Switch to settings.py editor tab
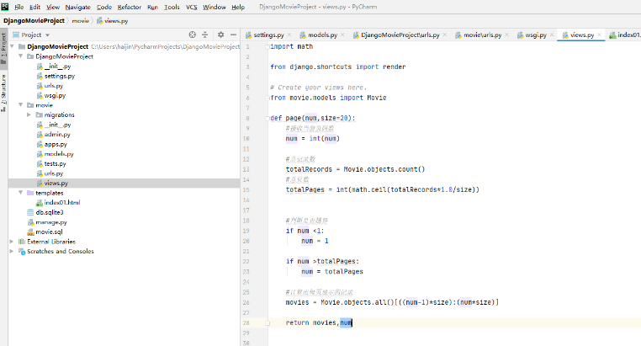Image resolution: width=641 pixels, height=346 pixels. (268, 35)
